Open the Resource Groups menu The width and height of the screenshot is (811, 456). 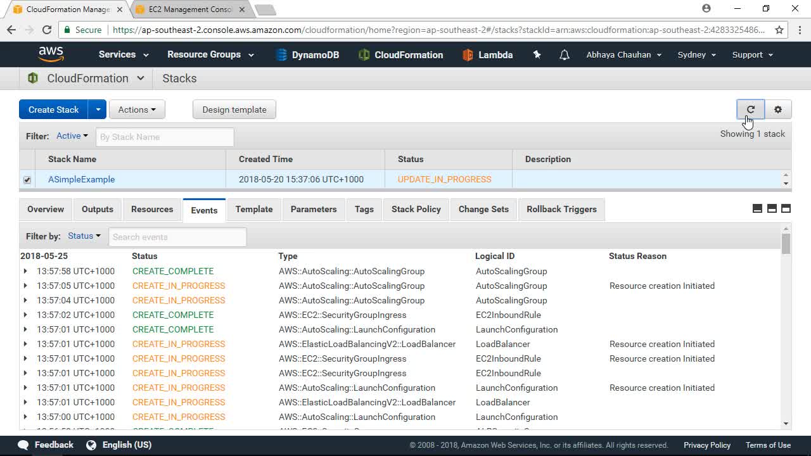click(210, 54)
